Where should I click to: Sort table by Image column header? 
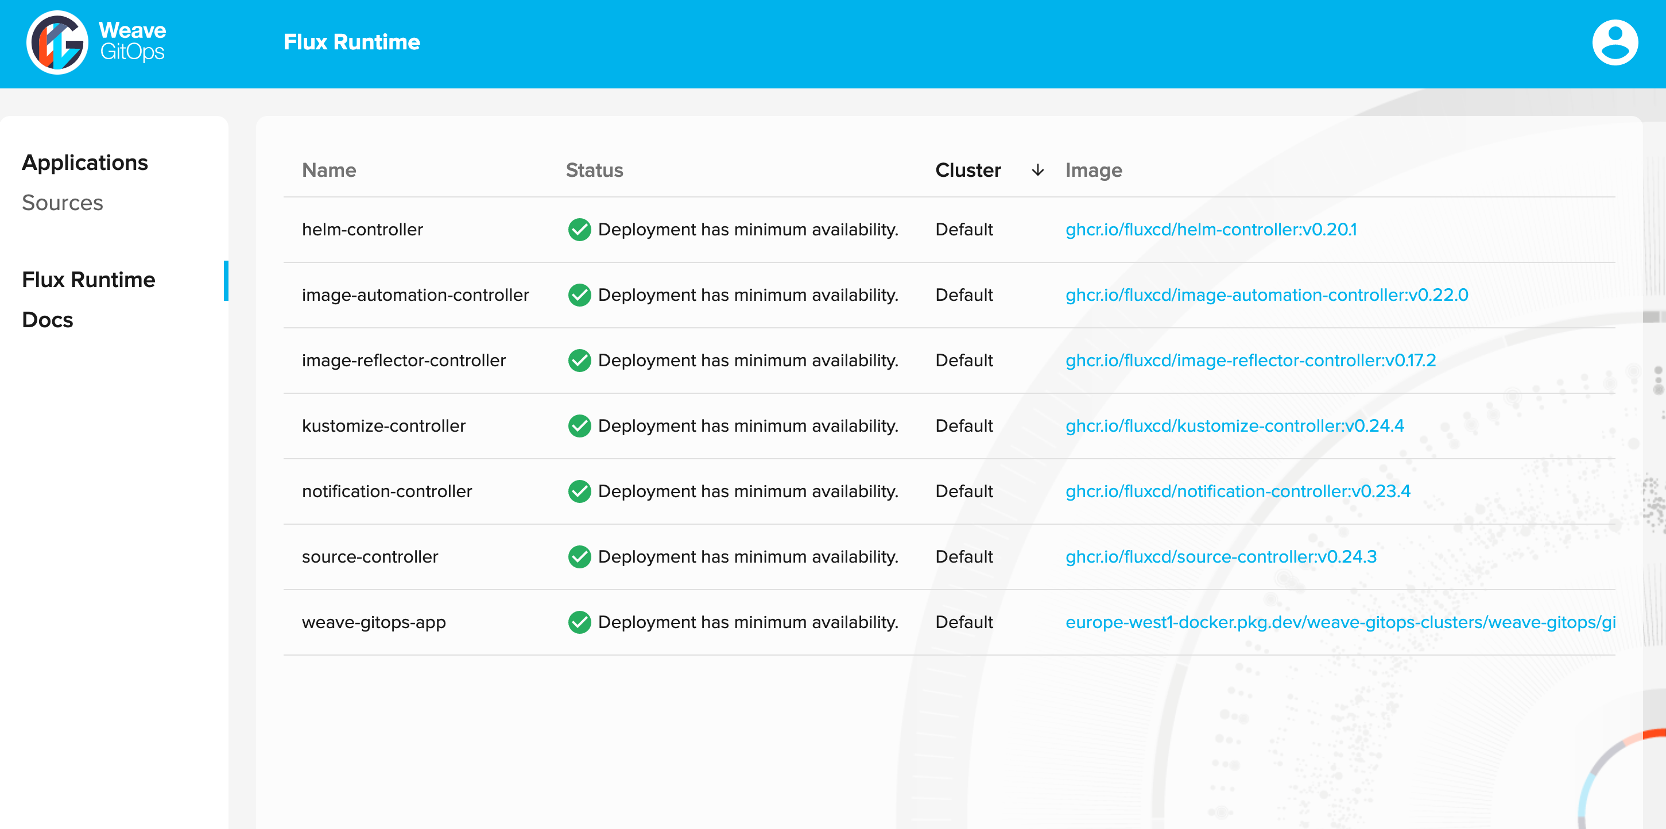point(1093,170)
